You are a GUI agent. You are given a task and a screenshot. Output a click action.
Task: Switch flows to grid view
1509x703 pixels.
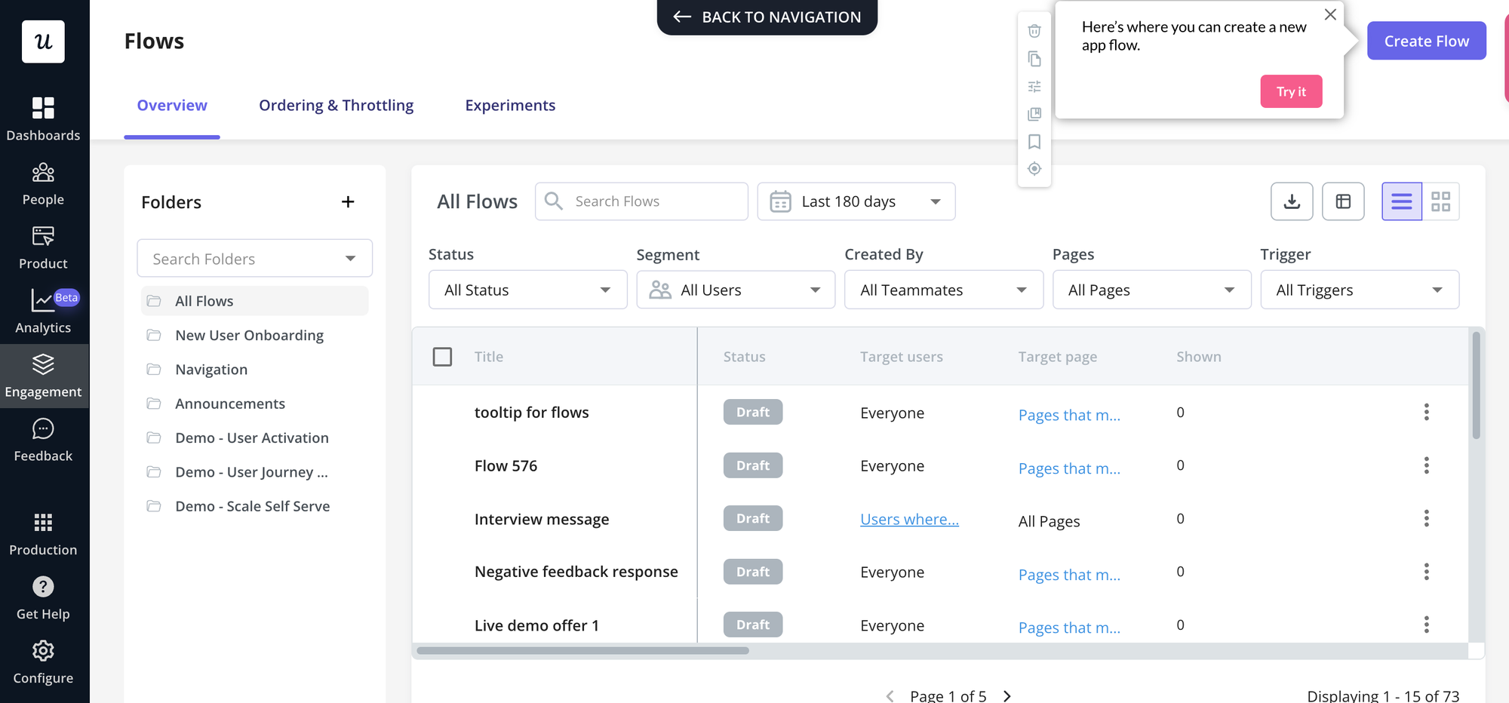tap(1441, 201)
